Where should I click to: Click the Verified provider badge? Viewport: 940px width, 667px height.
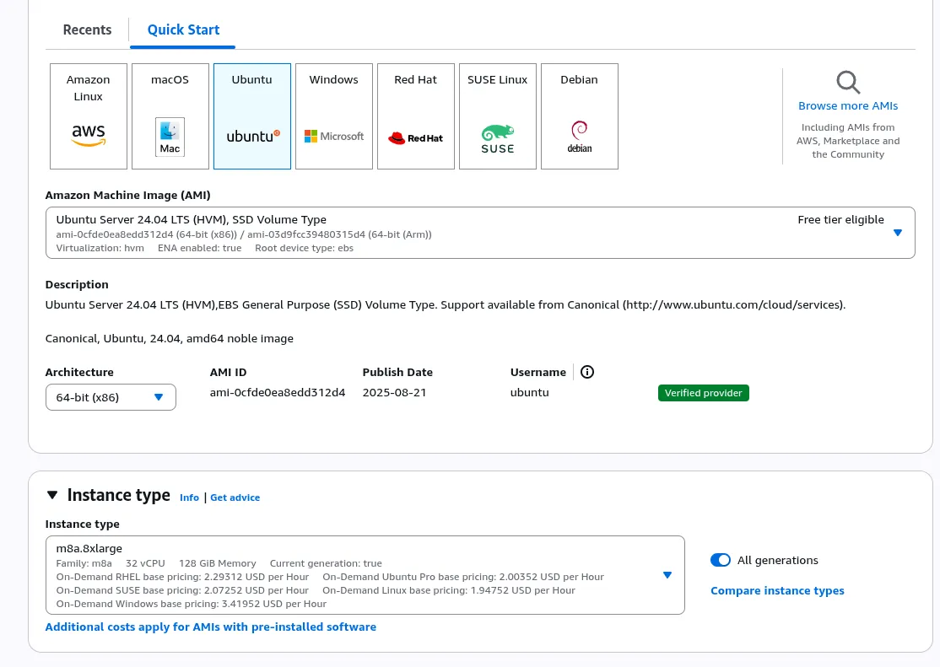[703, 393]
